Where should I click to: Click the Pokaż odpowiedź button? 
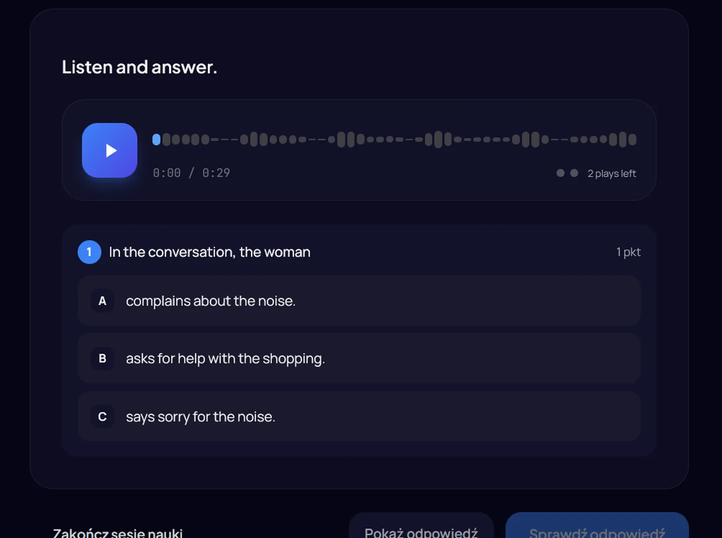click(x=421, y=526)
